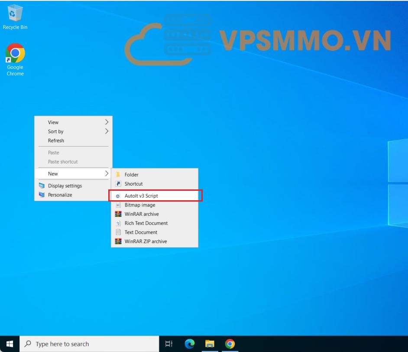Click the AutoIt v3 Script icon

(118, 196)
